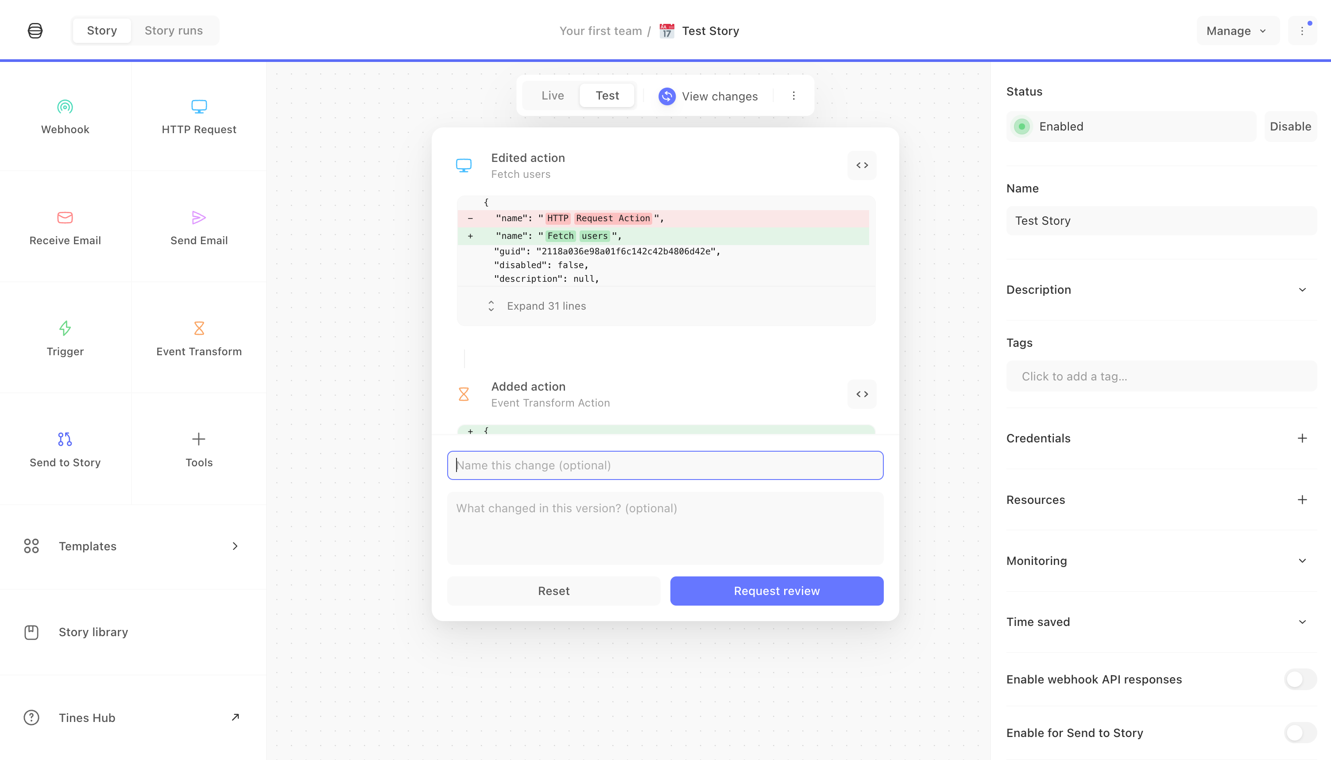Viewport: 1331px width, 760px height.
Task: Select the Trigger action icon
Action: 65,328
